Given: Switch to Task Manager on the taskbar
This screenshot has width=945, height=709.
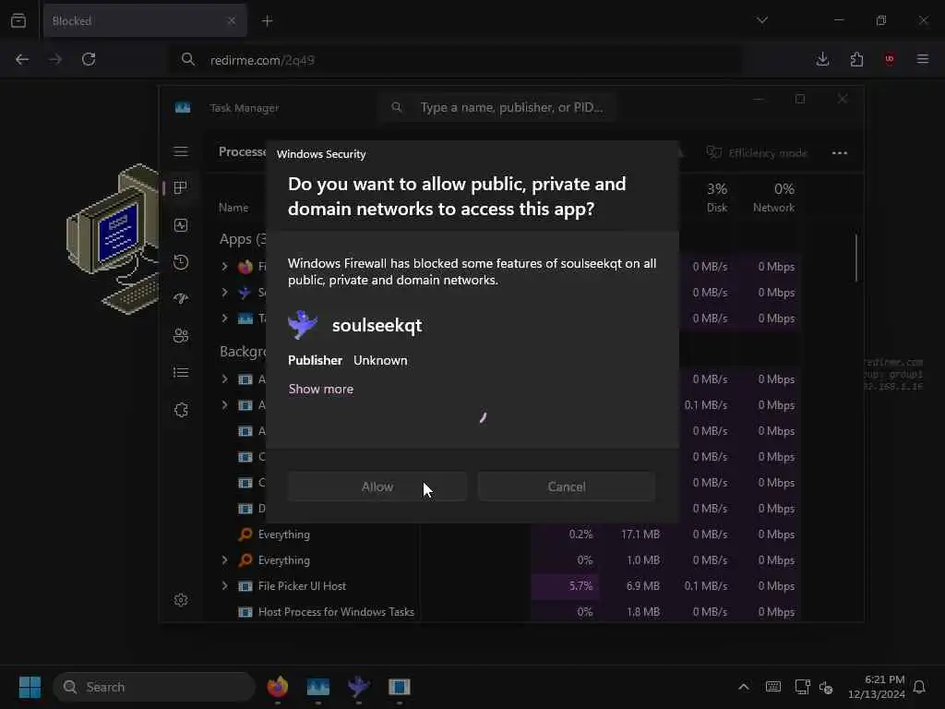Looking at the screenshot, I should (x=318, y=687).
